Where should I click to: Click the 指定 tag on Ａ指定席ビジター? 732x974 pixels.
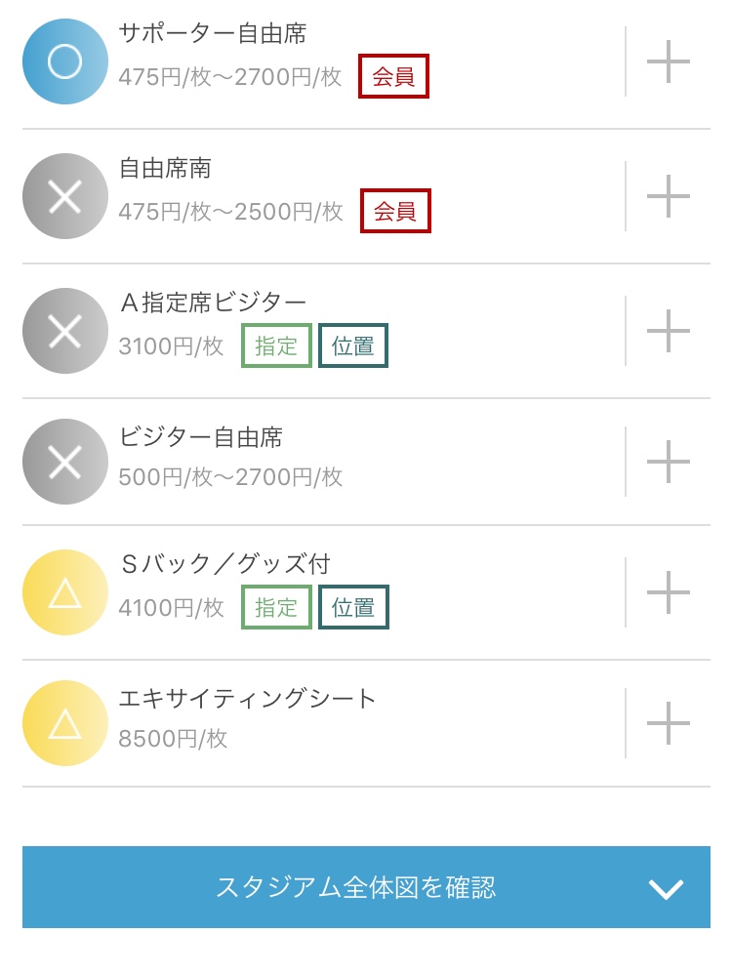pyautogui.click(x=276, y=346)
